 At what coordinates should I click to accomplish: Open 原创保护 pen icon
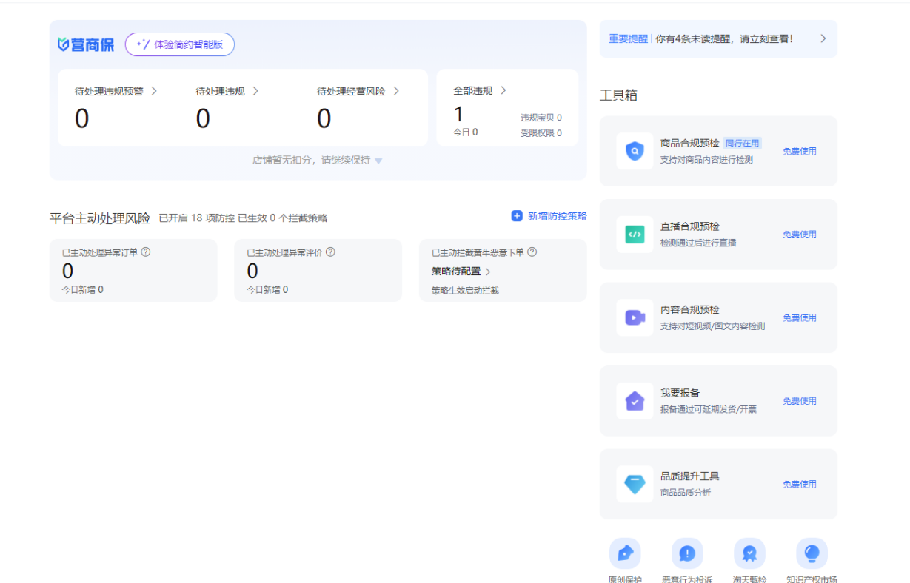625,553
